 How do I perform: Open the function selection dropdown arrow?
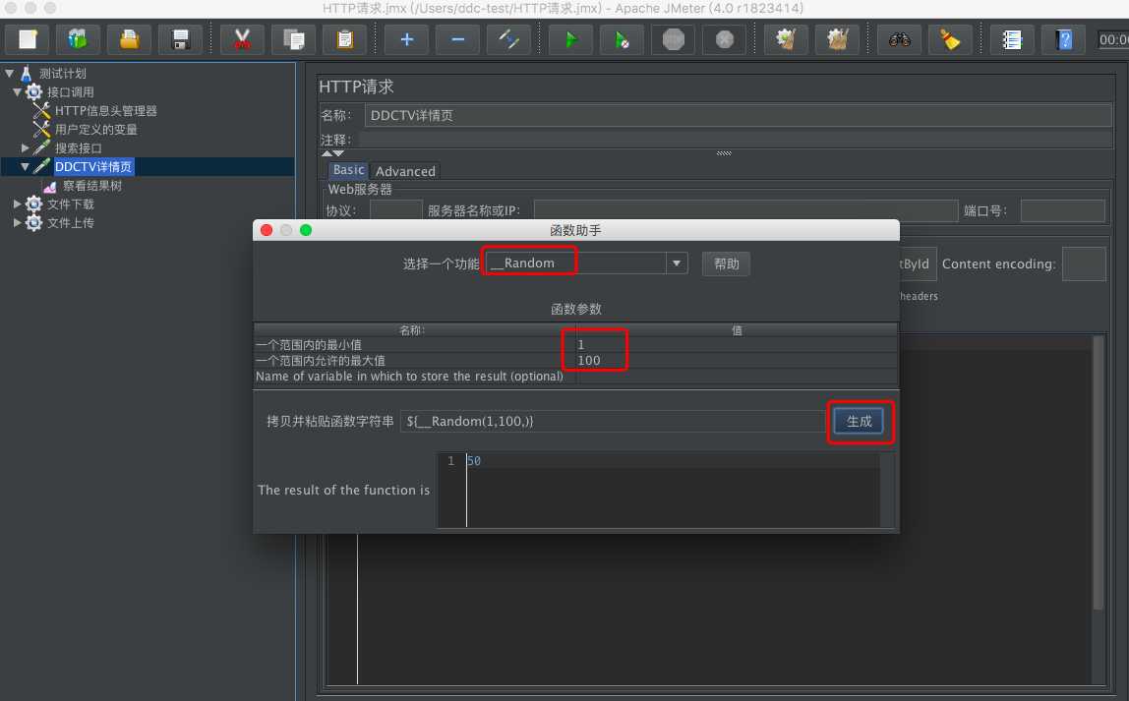(x=676, y=263)
